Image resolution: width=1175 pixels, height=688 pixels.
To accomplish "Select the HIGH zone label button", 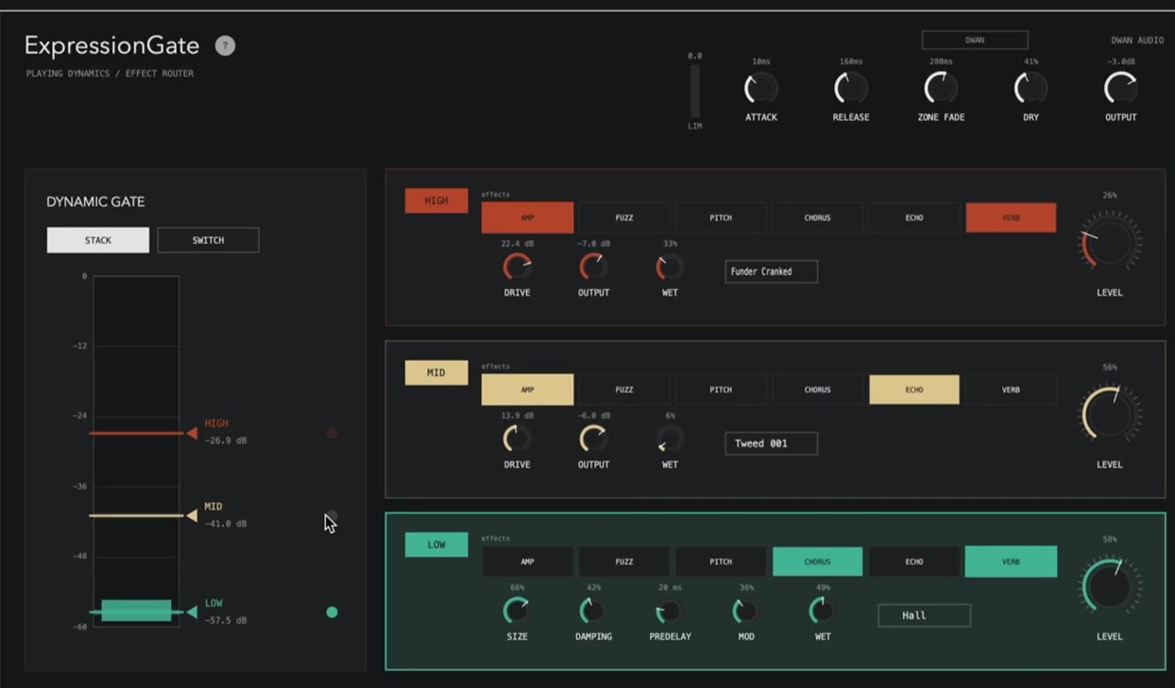I will pos(436,200).
